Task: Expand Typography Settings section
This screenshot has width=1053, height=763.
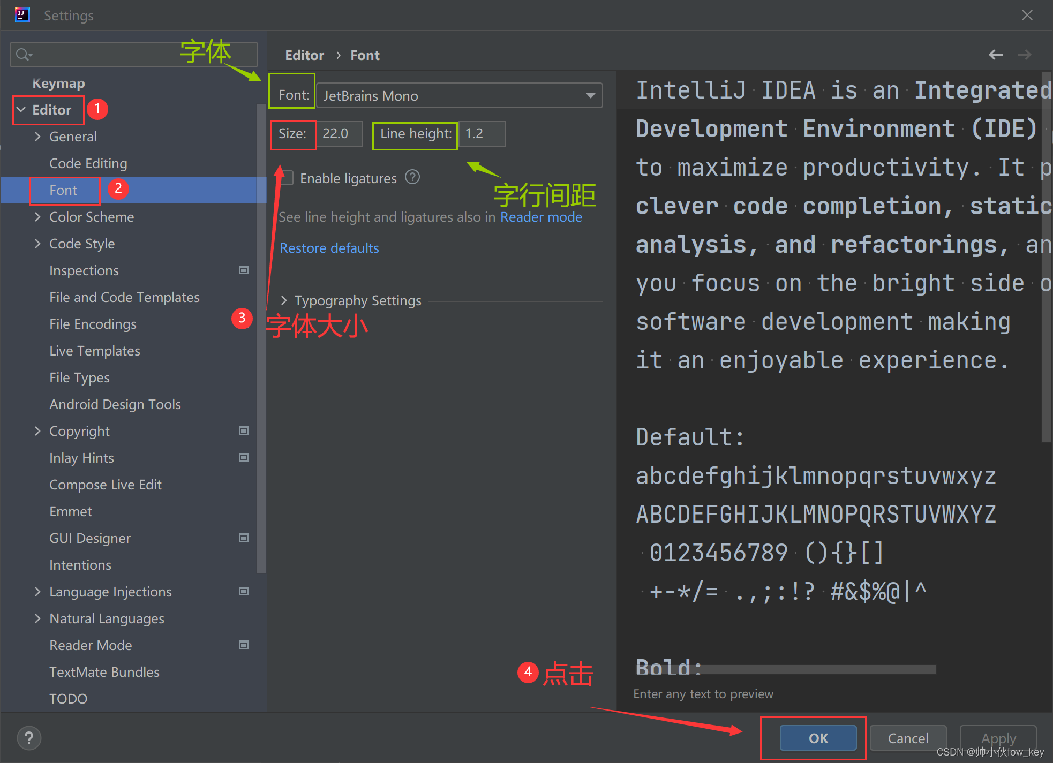Action: 284,300
